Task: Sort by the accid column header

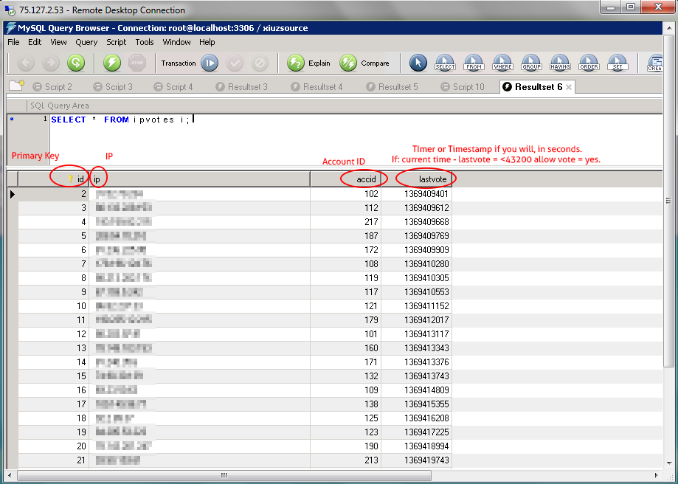Action: (345, 179)
